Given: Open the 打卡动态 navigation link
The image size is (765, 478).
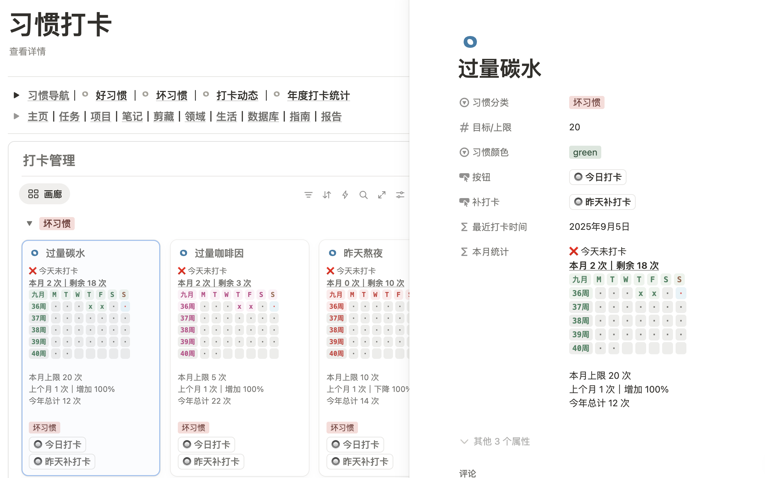Looking at the screenshot, I should point(237,96).
